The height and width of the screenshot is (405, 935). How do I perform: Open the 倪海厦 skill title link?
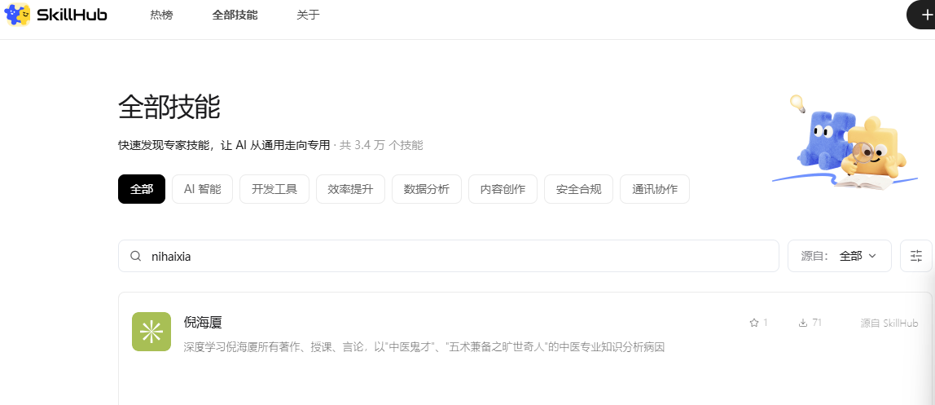pos(203,323)
